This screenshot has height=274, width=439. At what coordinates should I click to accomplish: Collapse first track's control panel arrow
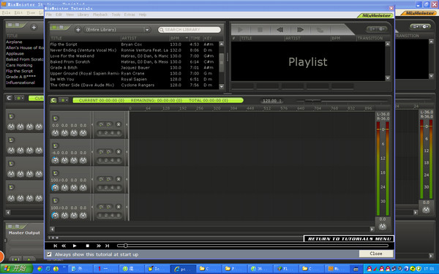point(92,124)
